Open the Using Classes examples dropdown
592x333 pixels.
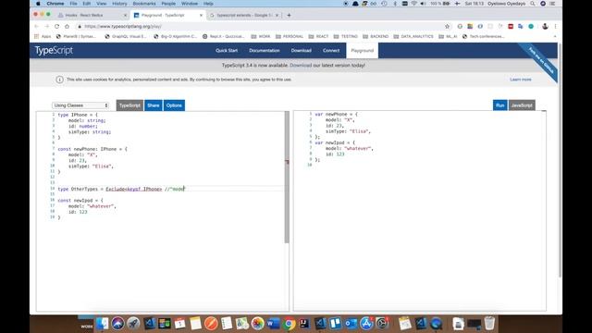click(x=80, y=105)
